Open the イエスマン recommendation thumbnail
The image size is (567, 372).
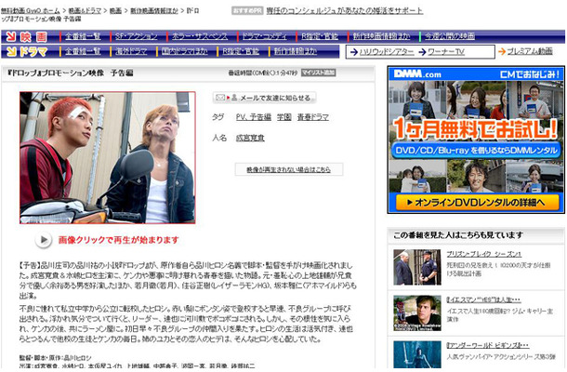click(417, 313)
